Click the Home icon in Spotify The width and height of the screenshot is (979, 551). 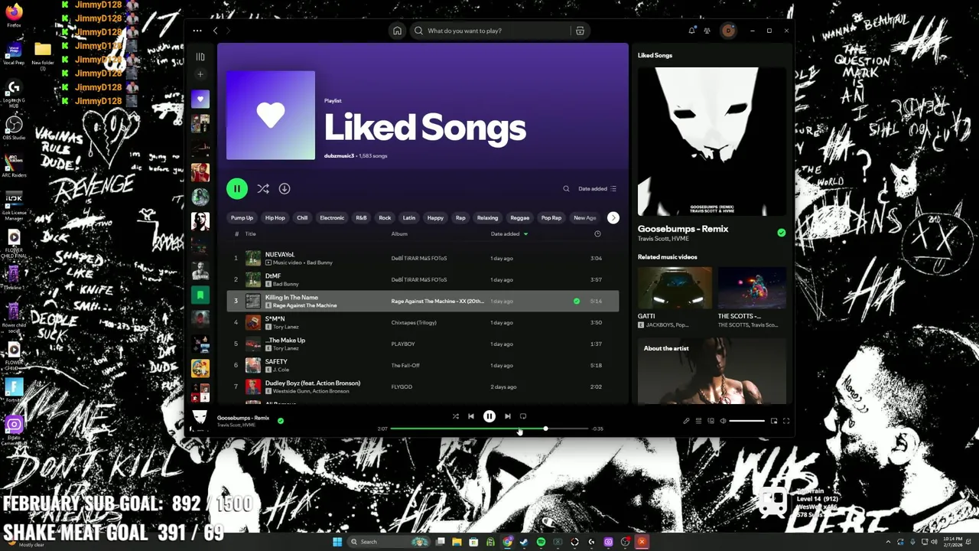click(397, 31)
